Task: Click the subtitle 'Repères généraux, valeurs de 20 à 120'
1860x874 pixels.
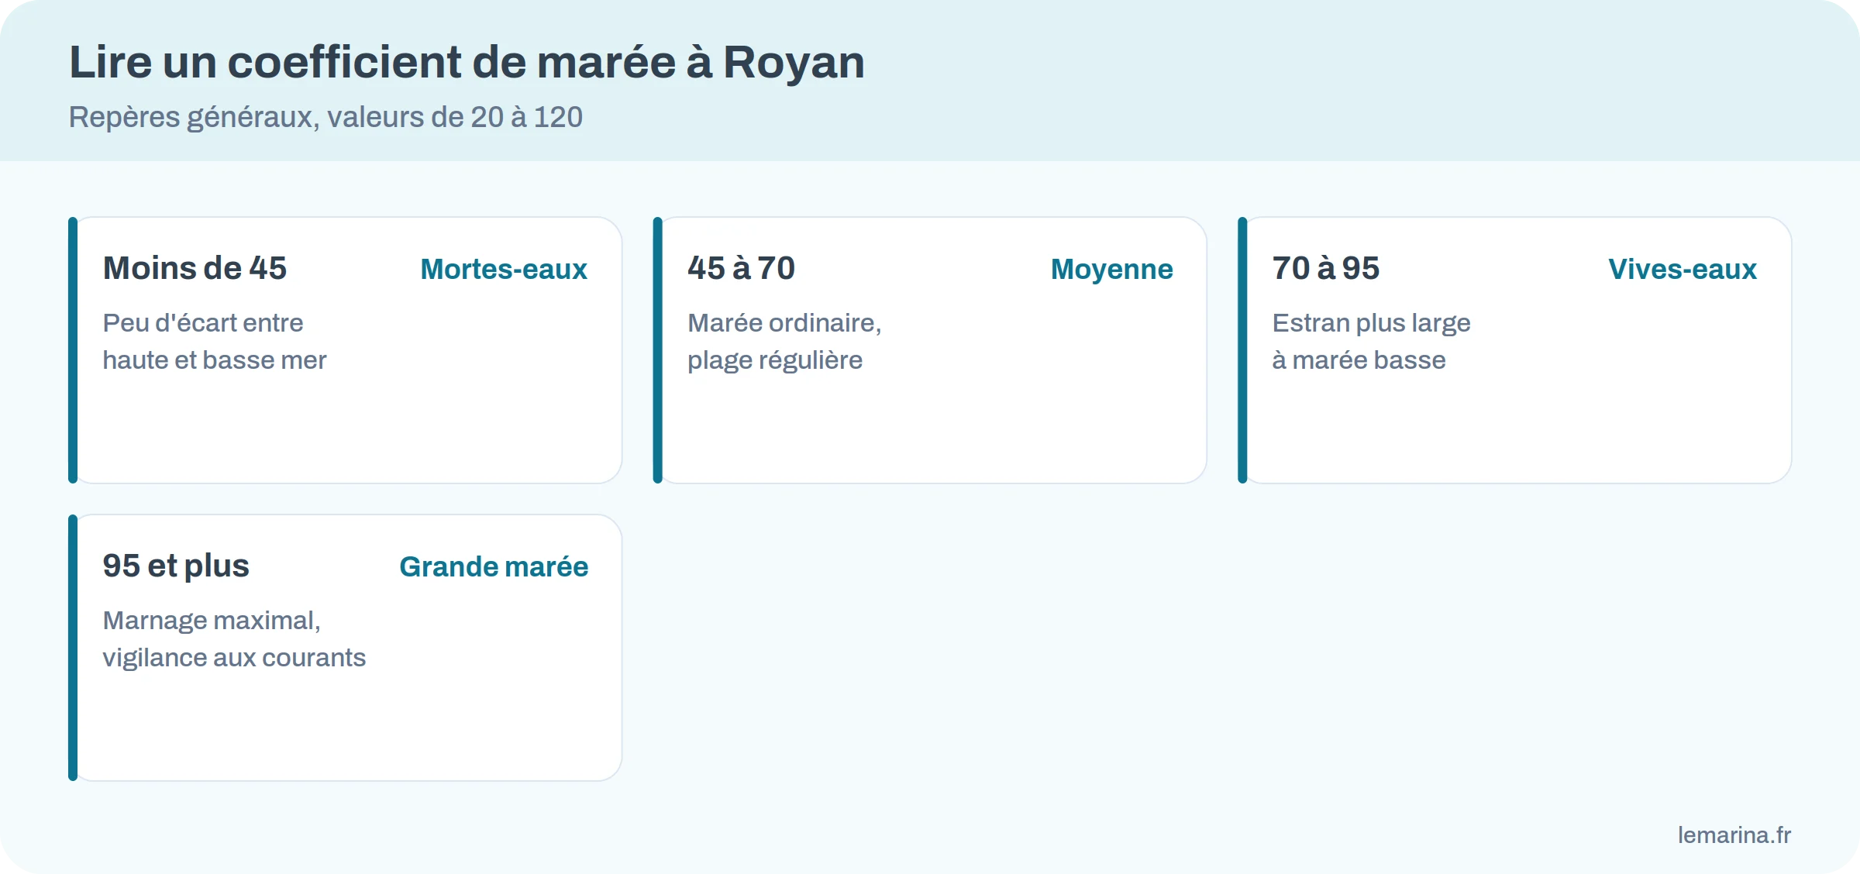Action: [325, 118]
